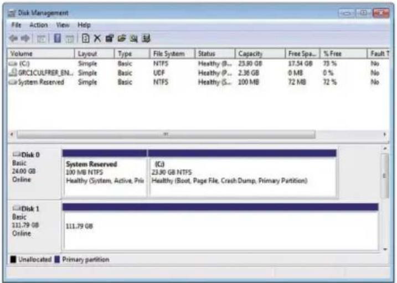This screenshot has height=283, width=397.
Task: Click the last toolbar icon for view settings
Action: pos(146,38)
